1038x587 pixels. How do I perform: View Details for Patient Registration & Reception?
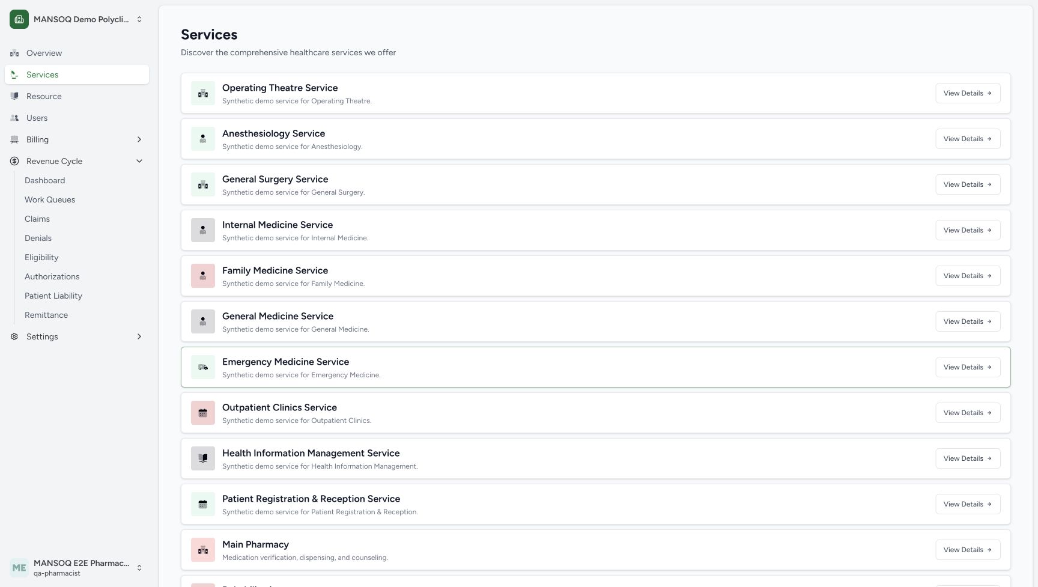click(968, 504)
